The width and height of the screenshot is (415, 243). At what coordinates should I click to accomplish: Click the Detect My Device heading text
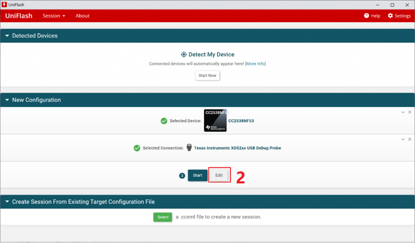212,55
